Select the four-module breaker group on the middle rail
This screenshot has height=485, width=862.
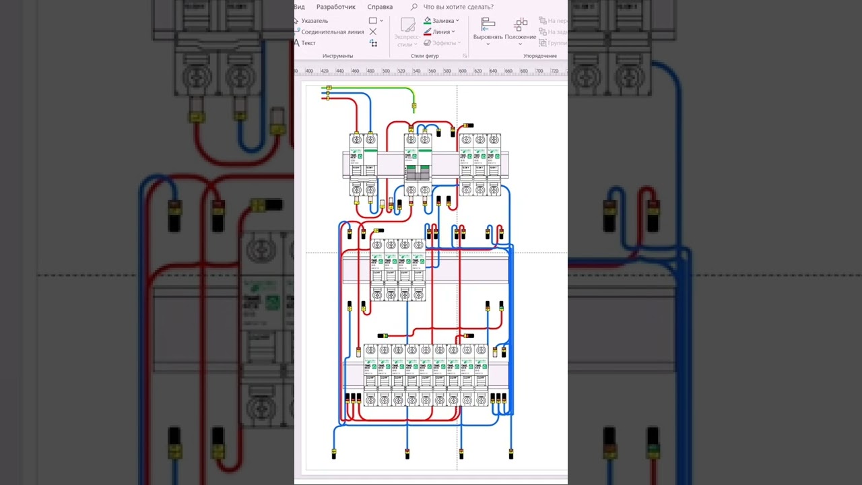tap(398, 269)
